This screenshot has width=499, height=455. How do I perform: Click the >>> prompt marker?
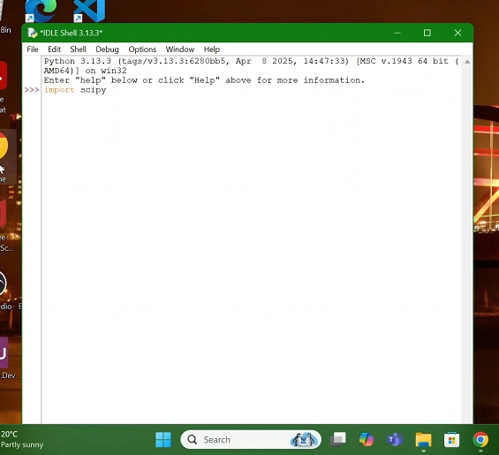(32, 90)
